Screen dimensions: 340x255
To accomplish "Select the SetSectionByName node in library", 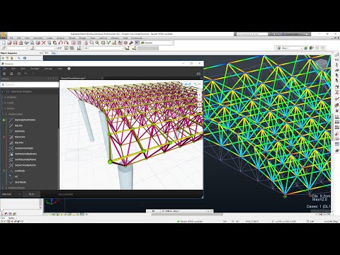I will (x=25, y=165).
